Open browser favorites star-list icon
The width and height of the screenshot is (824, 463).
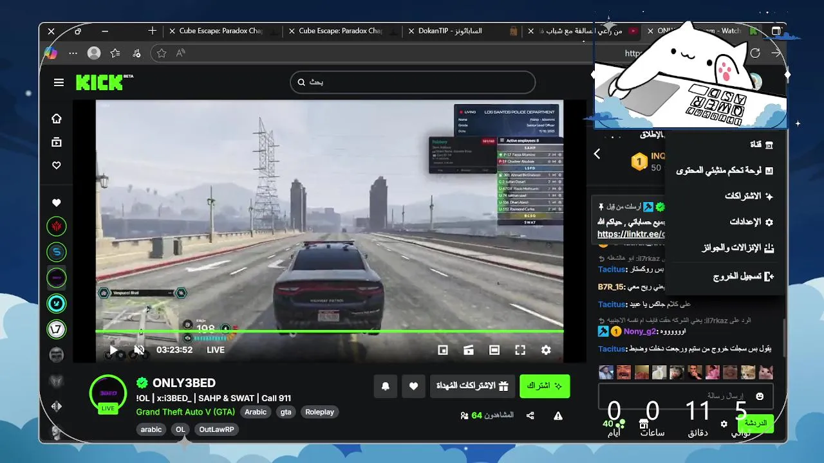[115, 53]
